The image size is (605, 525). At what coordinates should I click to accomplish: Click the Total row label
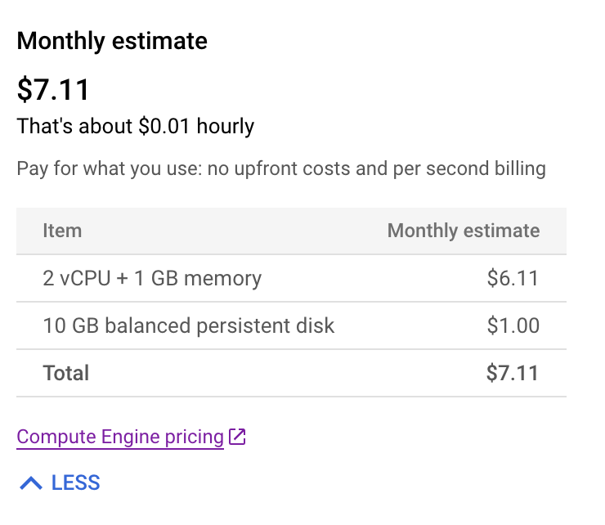click(x=65, y=374)
